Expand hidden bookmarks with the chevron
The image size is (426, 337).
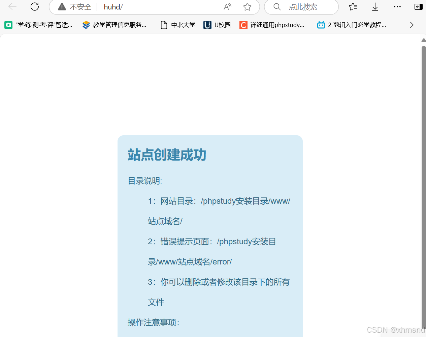point(412,25)
